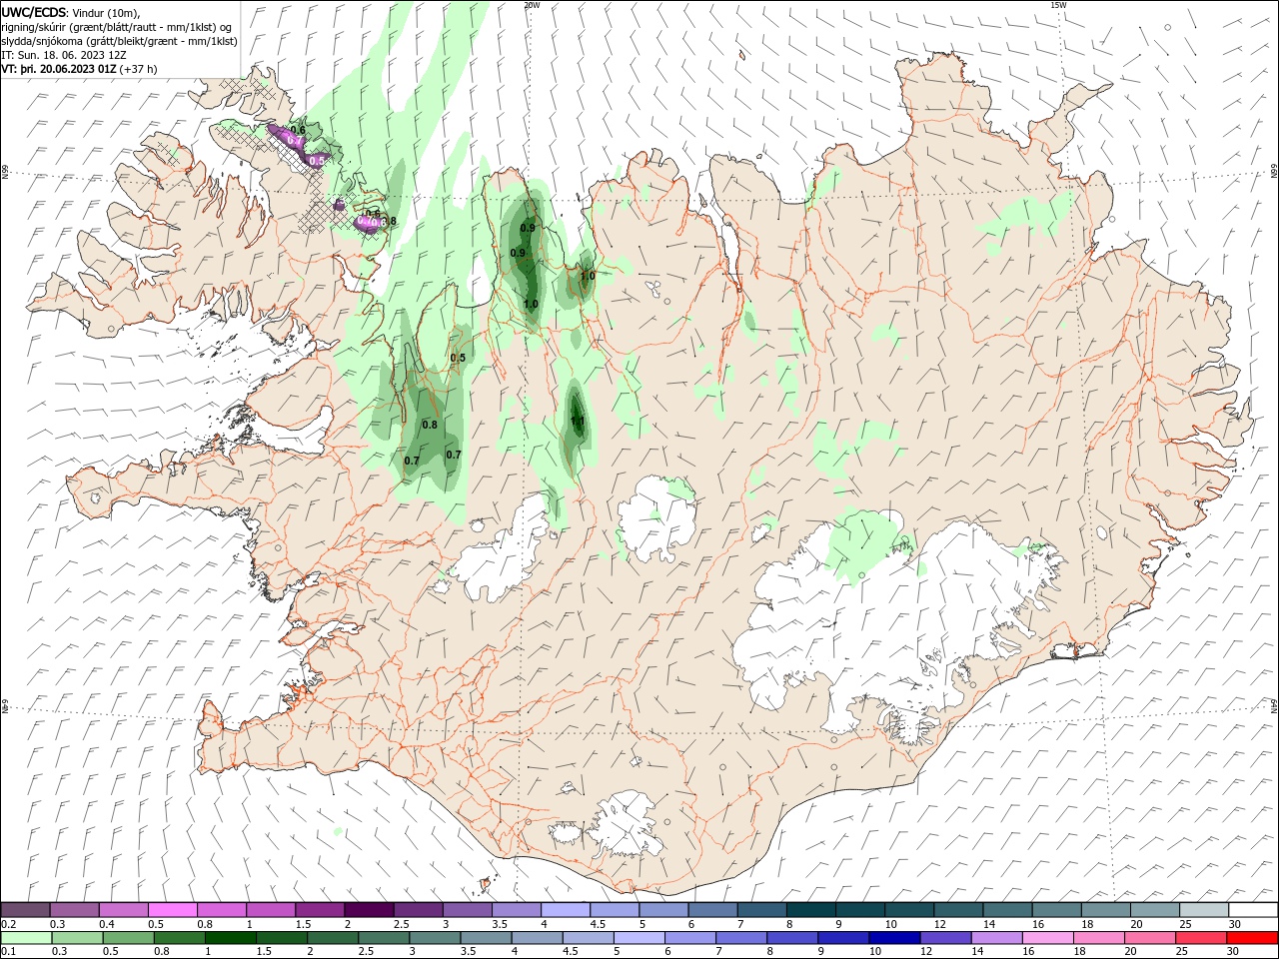The image size is (1279, 959).
Task: Click the 0.2 legend scale label
Action: [x=9, y=924]
